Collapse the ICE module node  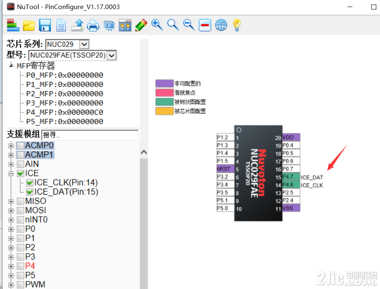tap(11, 174)
